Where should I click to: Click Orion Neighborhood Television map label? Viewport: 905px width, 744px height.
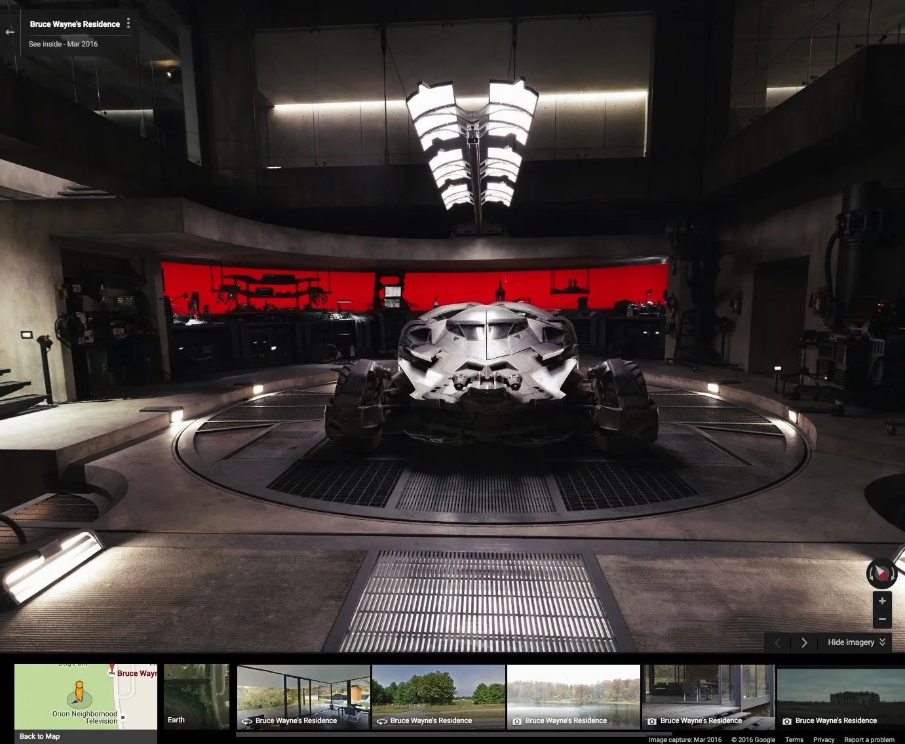point(85,717)
